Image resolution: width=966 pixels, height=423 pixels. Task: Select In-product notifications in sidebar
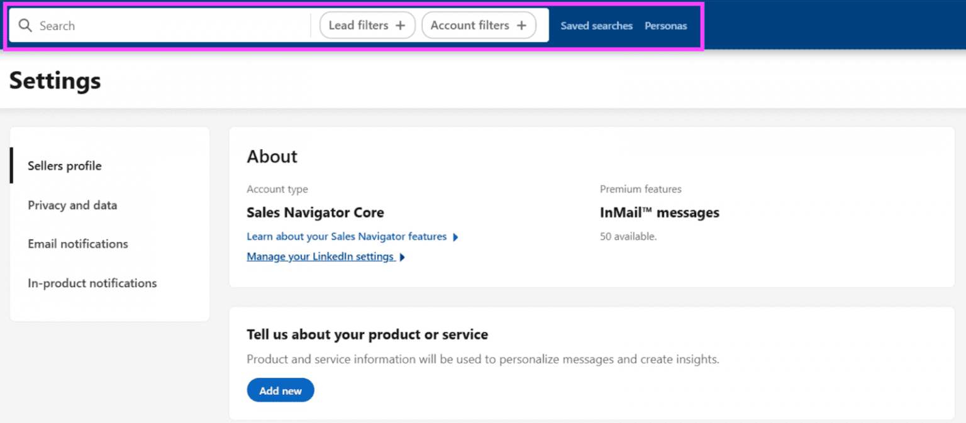pyautogui.click(x=92, y=283)
